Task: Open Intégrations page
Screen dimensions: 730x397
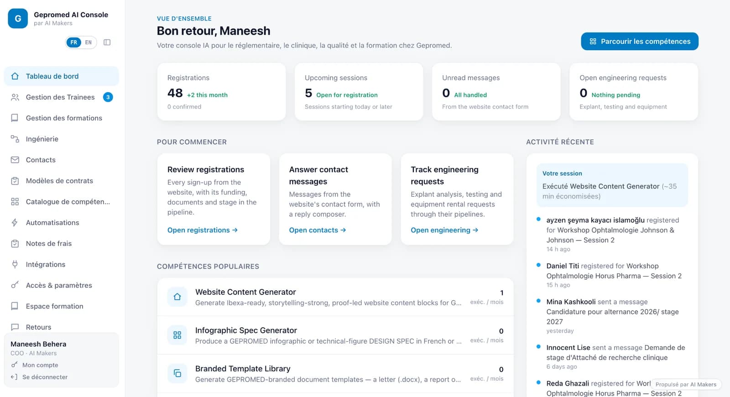Action: (62, 265)
